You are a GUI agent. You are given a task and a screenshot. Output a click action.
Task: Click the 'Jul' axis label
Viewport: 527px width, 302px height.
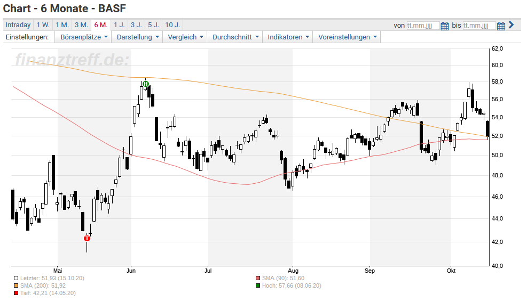pyautogui.click(x=208, y=271)
